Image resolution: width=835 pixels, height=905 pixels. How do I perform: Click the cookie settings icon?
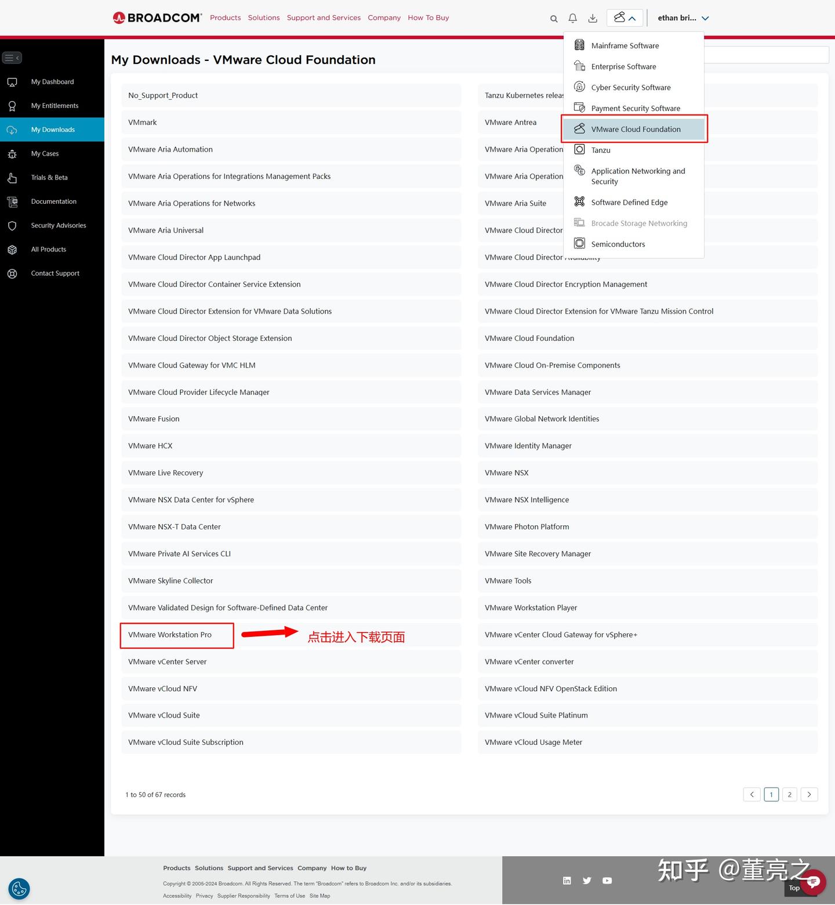(19, 889)
